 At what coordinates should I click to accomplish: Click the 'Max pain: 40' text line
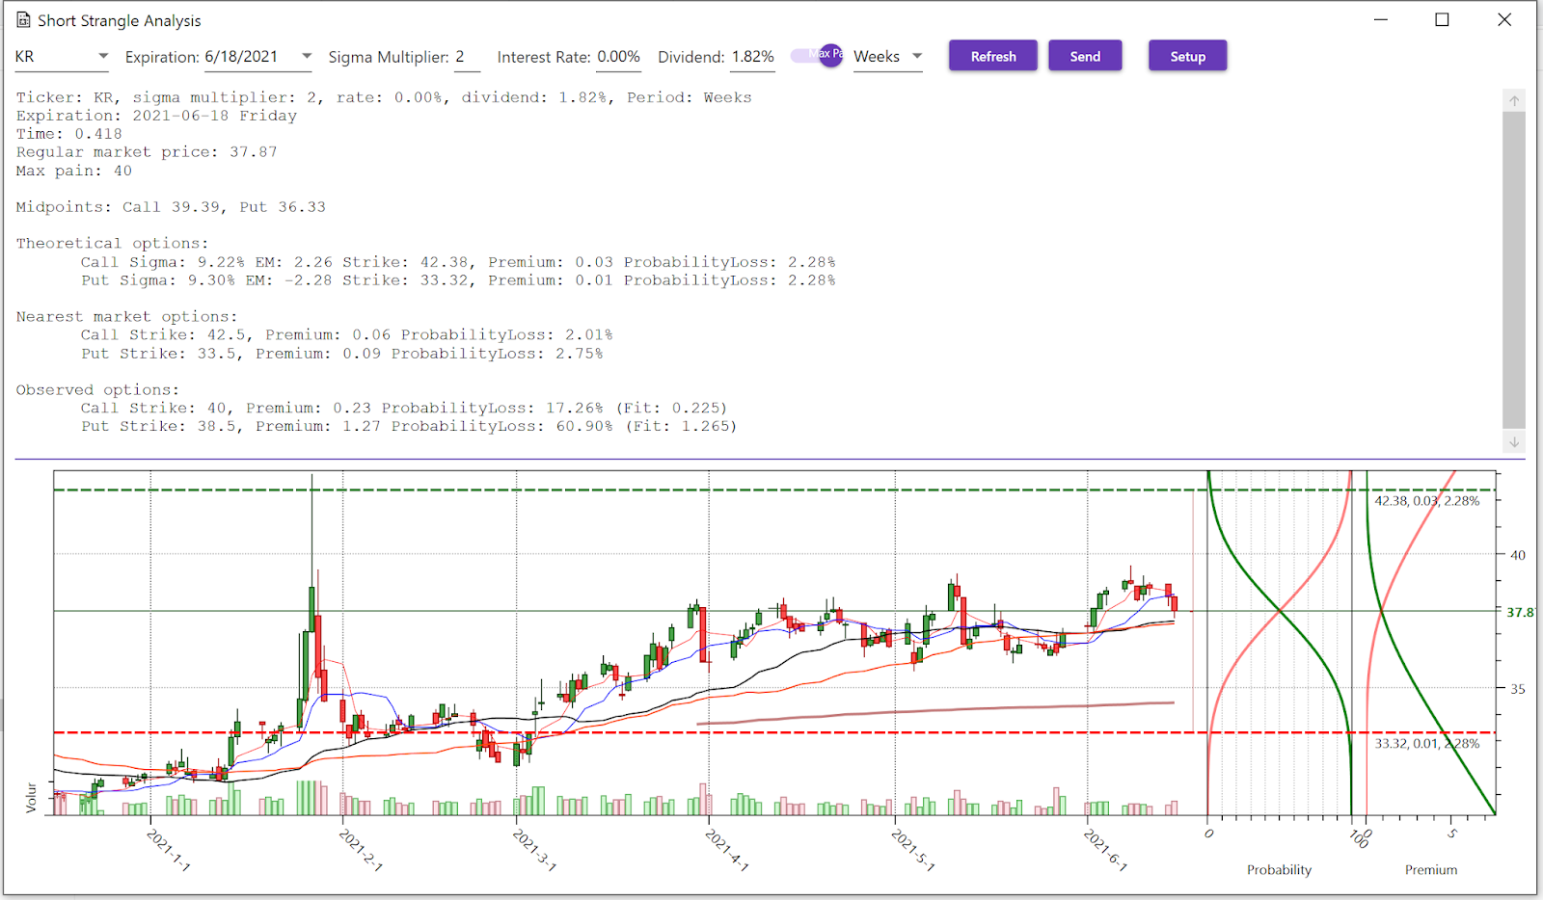tap(74, 171)
